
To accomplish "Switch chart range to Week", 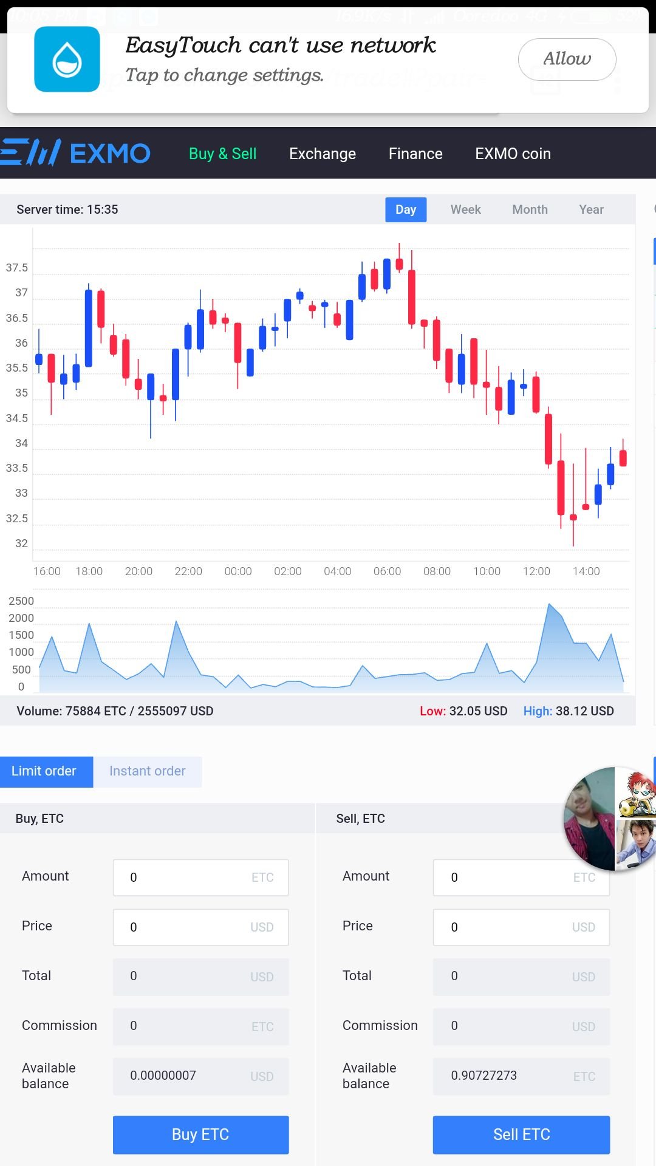I will click(465, 210).
